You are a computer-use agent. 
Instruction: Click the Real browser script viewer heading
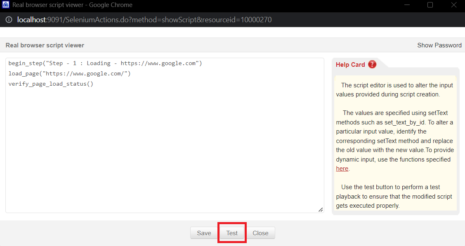click(x=45, y=45)
